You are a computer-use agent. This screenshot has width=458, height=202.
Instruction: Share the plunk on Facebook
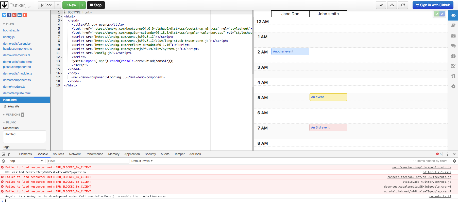9,15
